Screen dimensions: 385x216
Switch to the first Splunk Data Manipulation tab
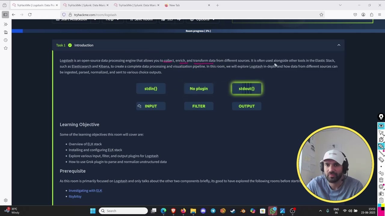pos(86,5)
